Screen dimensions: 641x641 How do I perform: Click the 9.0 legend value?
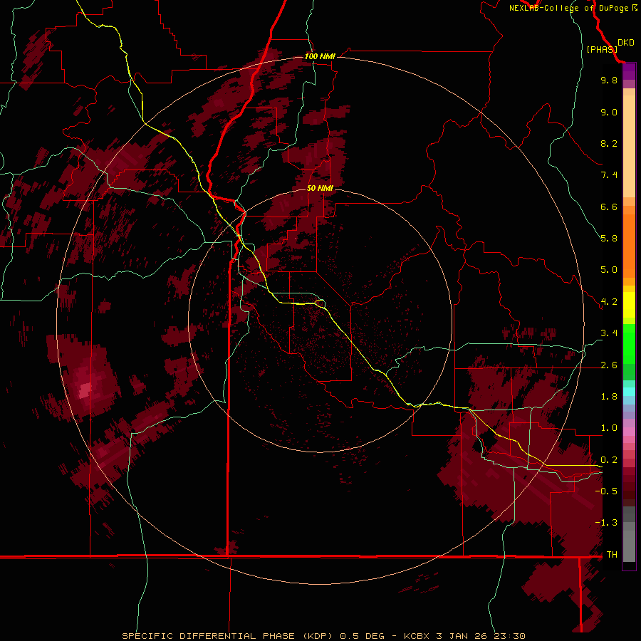[x=609, y=112]
